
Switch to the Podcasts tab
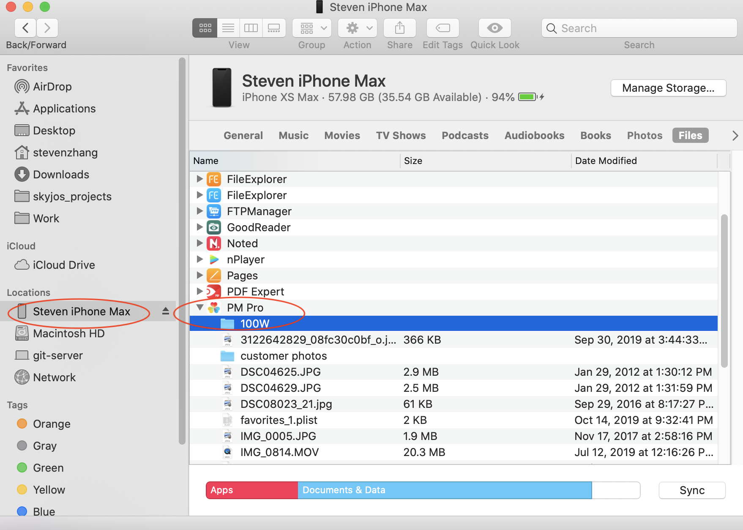[x=465, y=135]
